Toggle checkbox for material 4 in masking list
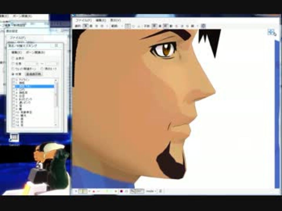Viewport: 282px width, 211px height. [x=14, y=93]
